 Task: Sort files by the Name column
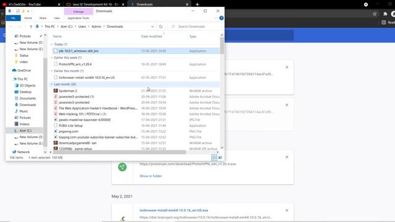pos(57,36)
